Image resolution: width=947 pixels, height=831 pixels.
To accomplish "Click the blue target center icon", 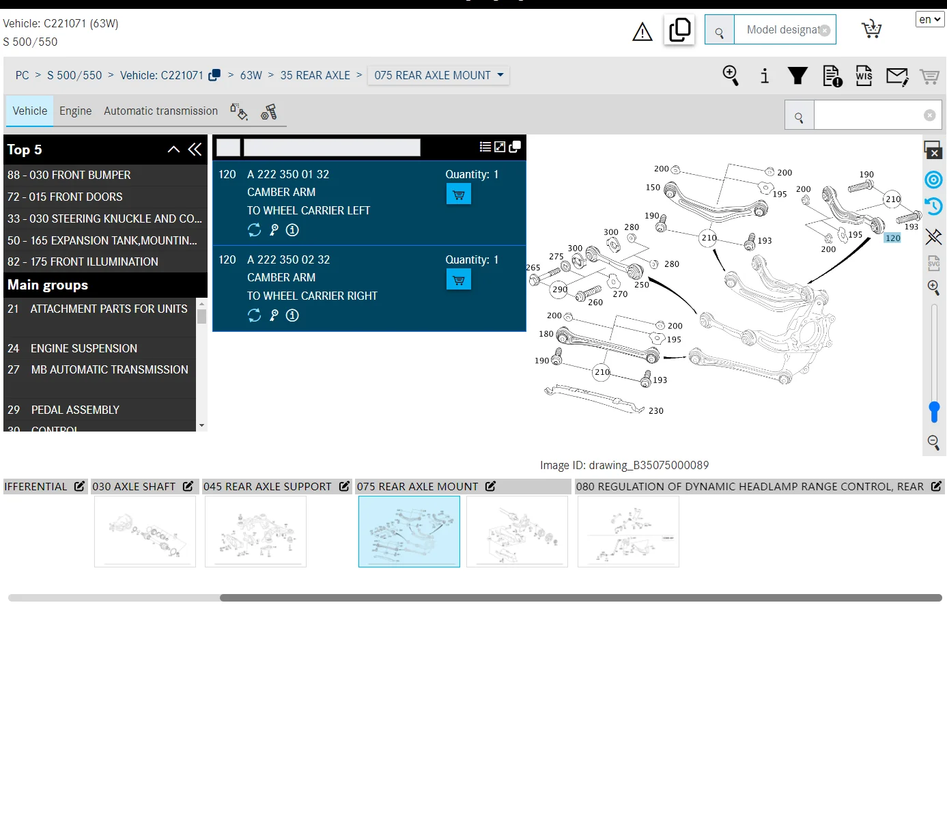I will click(933, 180).
